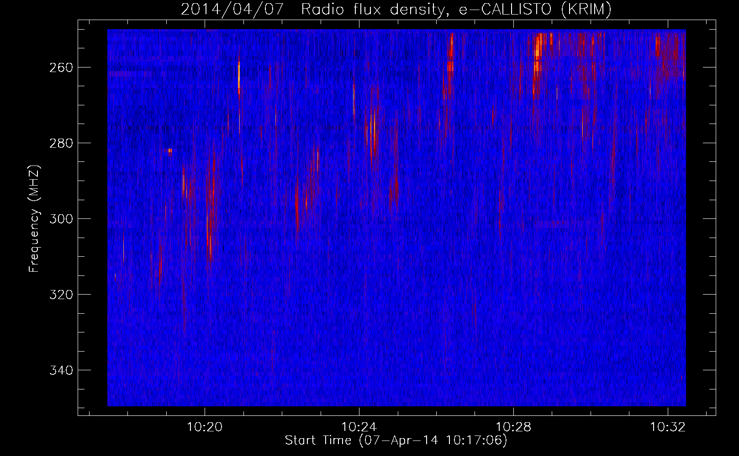The height and width of the screenshot is (456, 739).
Task: Click the 'Frequency (MHZ)' axis label
Action: [x=34, y=219]
